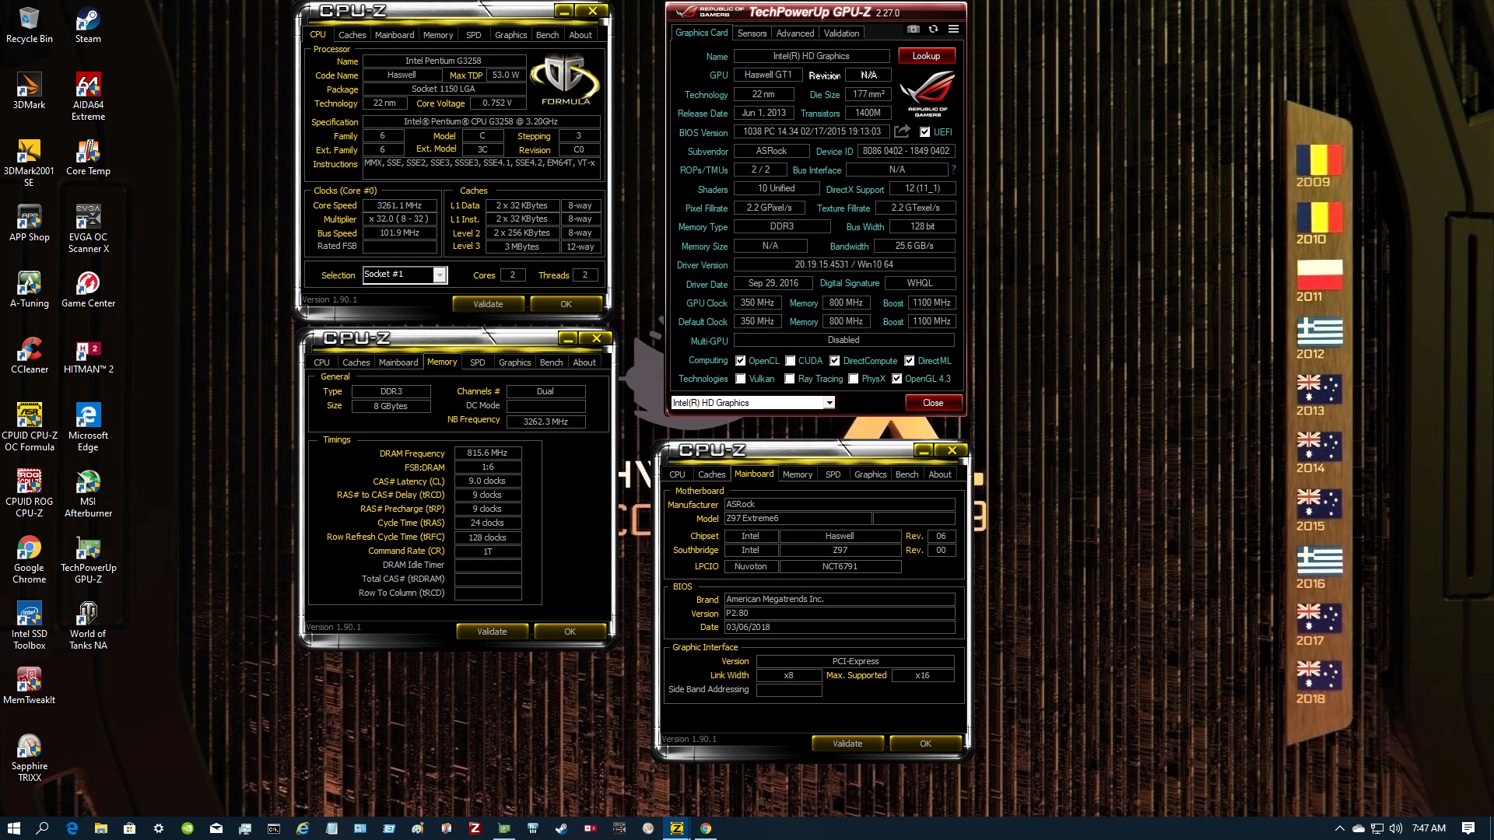
Task: Open CPUID ROG CPU-Z icon
Action: [x=29, y=494]
